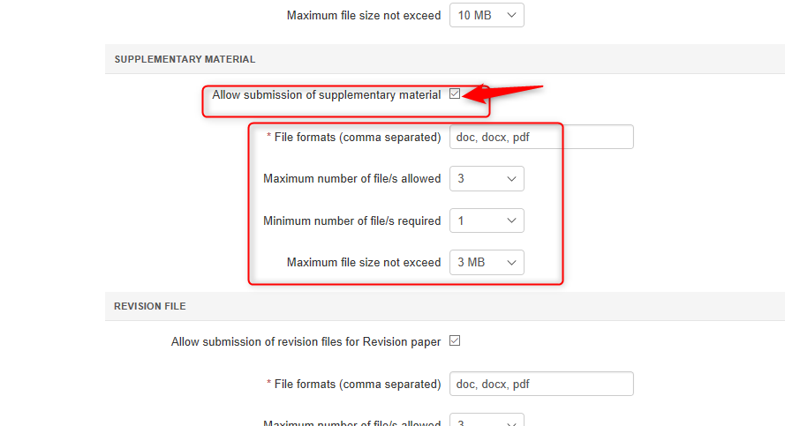Click the revision files for Revision paper label
This screenshot has height=426, width=785.
coord(306,341)
